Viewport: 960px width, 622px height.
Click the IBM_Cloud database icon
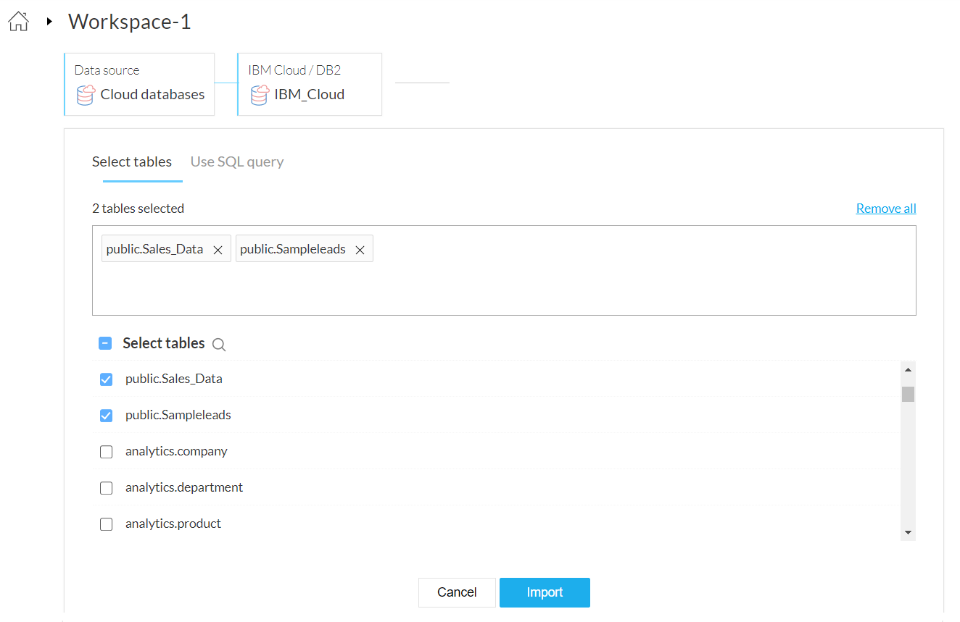point(260,95)
